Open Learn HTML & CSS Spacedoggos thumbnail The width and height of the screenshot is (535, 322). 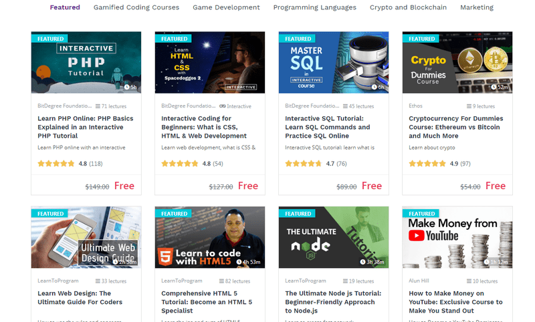(x=210, y=62)
